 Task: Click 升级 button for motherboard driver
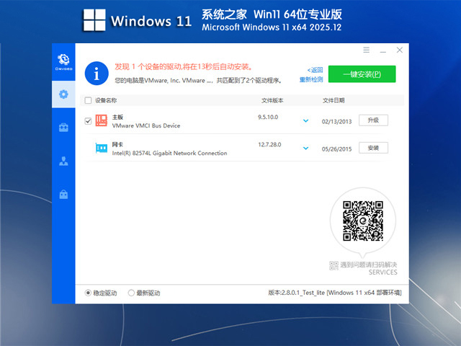click(373, 120)
